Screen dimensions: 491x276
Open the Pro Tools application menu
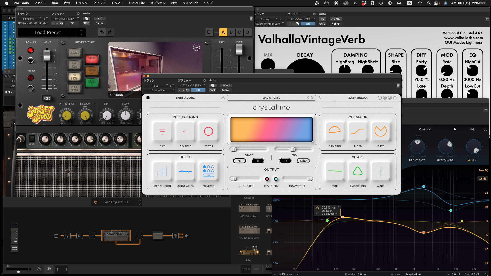pos(21,3)
